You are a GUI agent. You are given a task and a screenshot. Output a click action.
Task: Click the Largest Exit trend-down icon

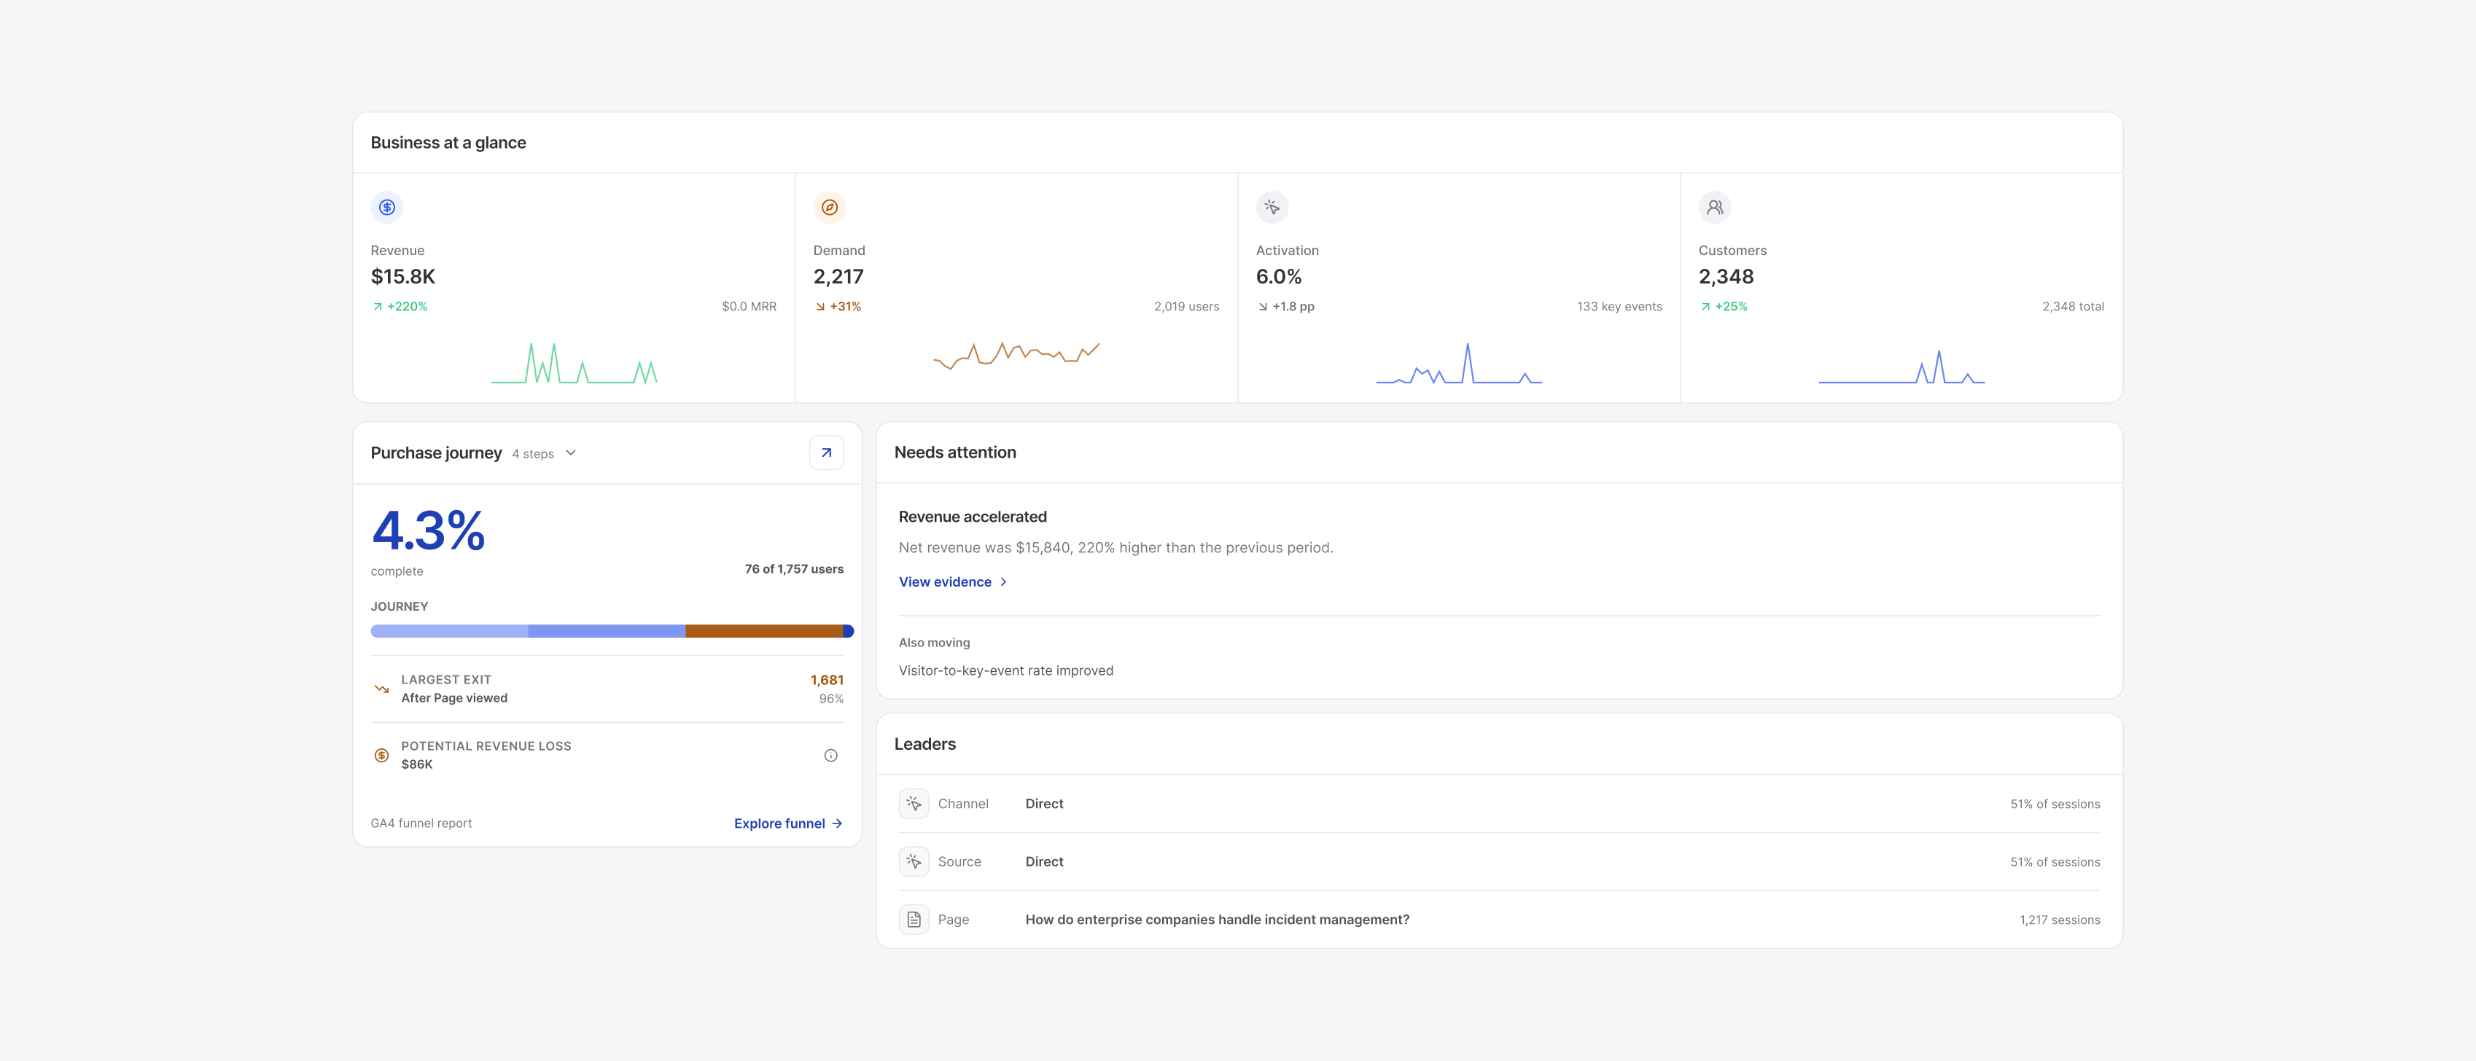tap(381, 689)
